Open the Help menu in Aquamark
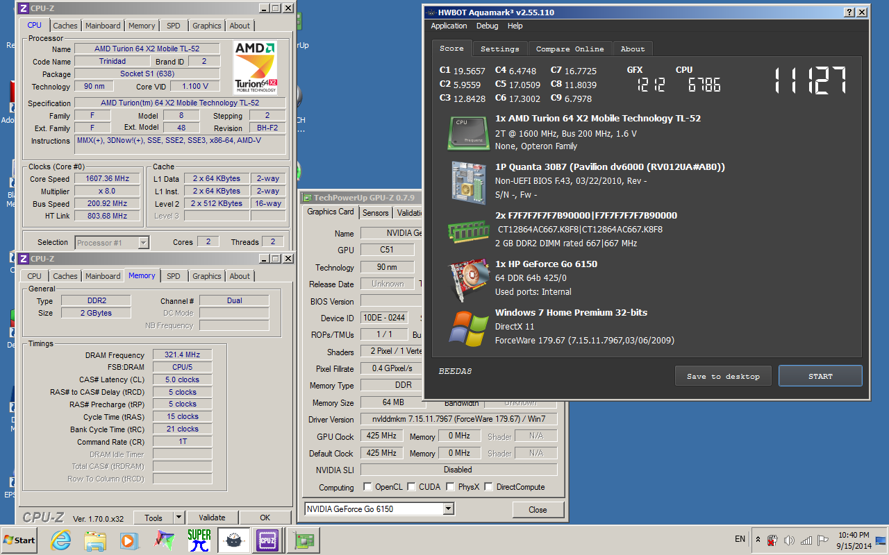This screenshot has width=889, height=555. point(515,26)
